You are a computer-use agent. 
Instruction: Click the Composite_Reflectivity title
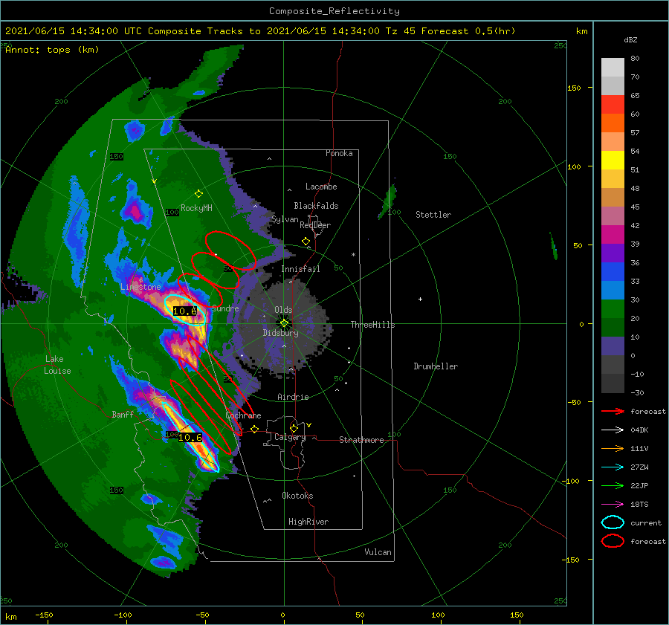(334, 11)
